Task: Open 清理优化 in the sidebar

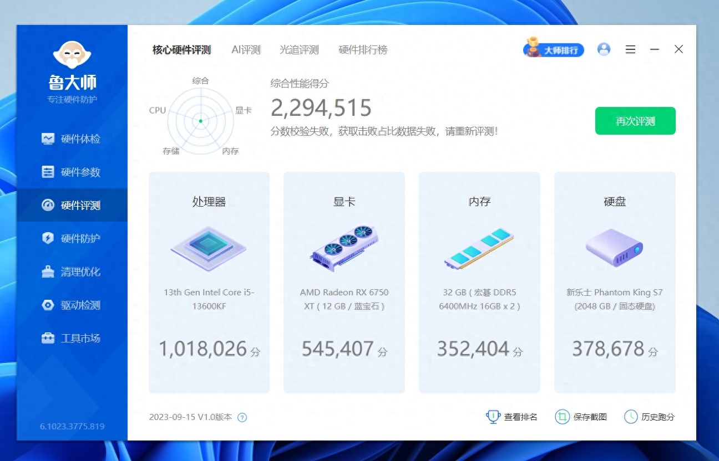Action: 72,272
